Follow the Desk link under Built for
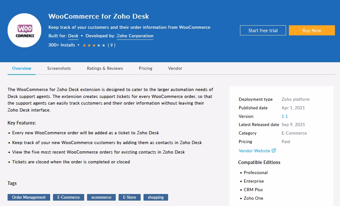This screenshot has height=206, width=340. point(73,36)
